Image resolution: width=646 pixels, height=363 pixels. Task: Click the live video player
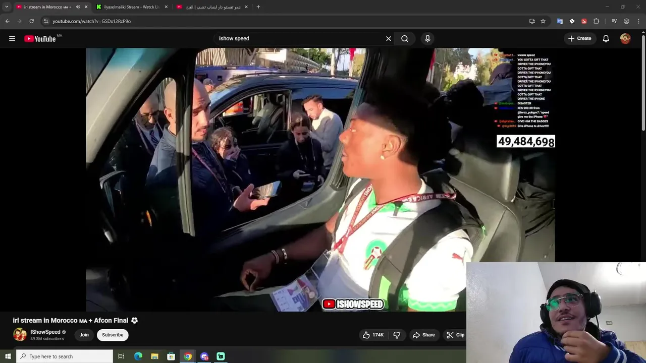pos(320,180)
